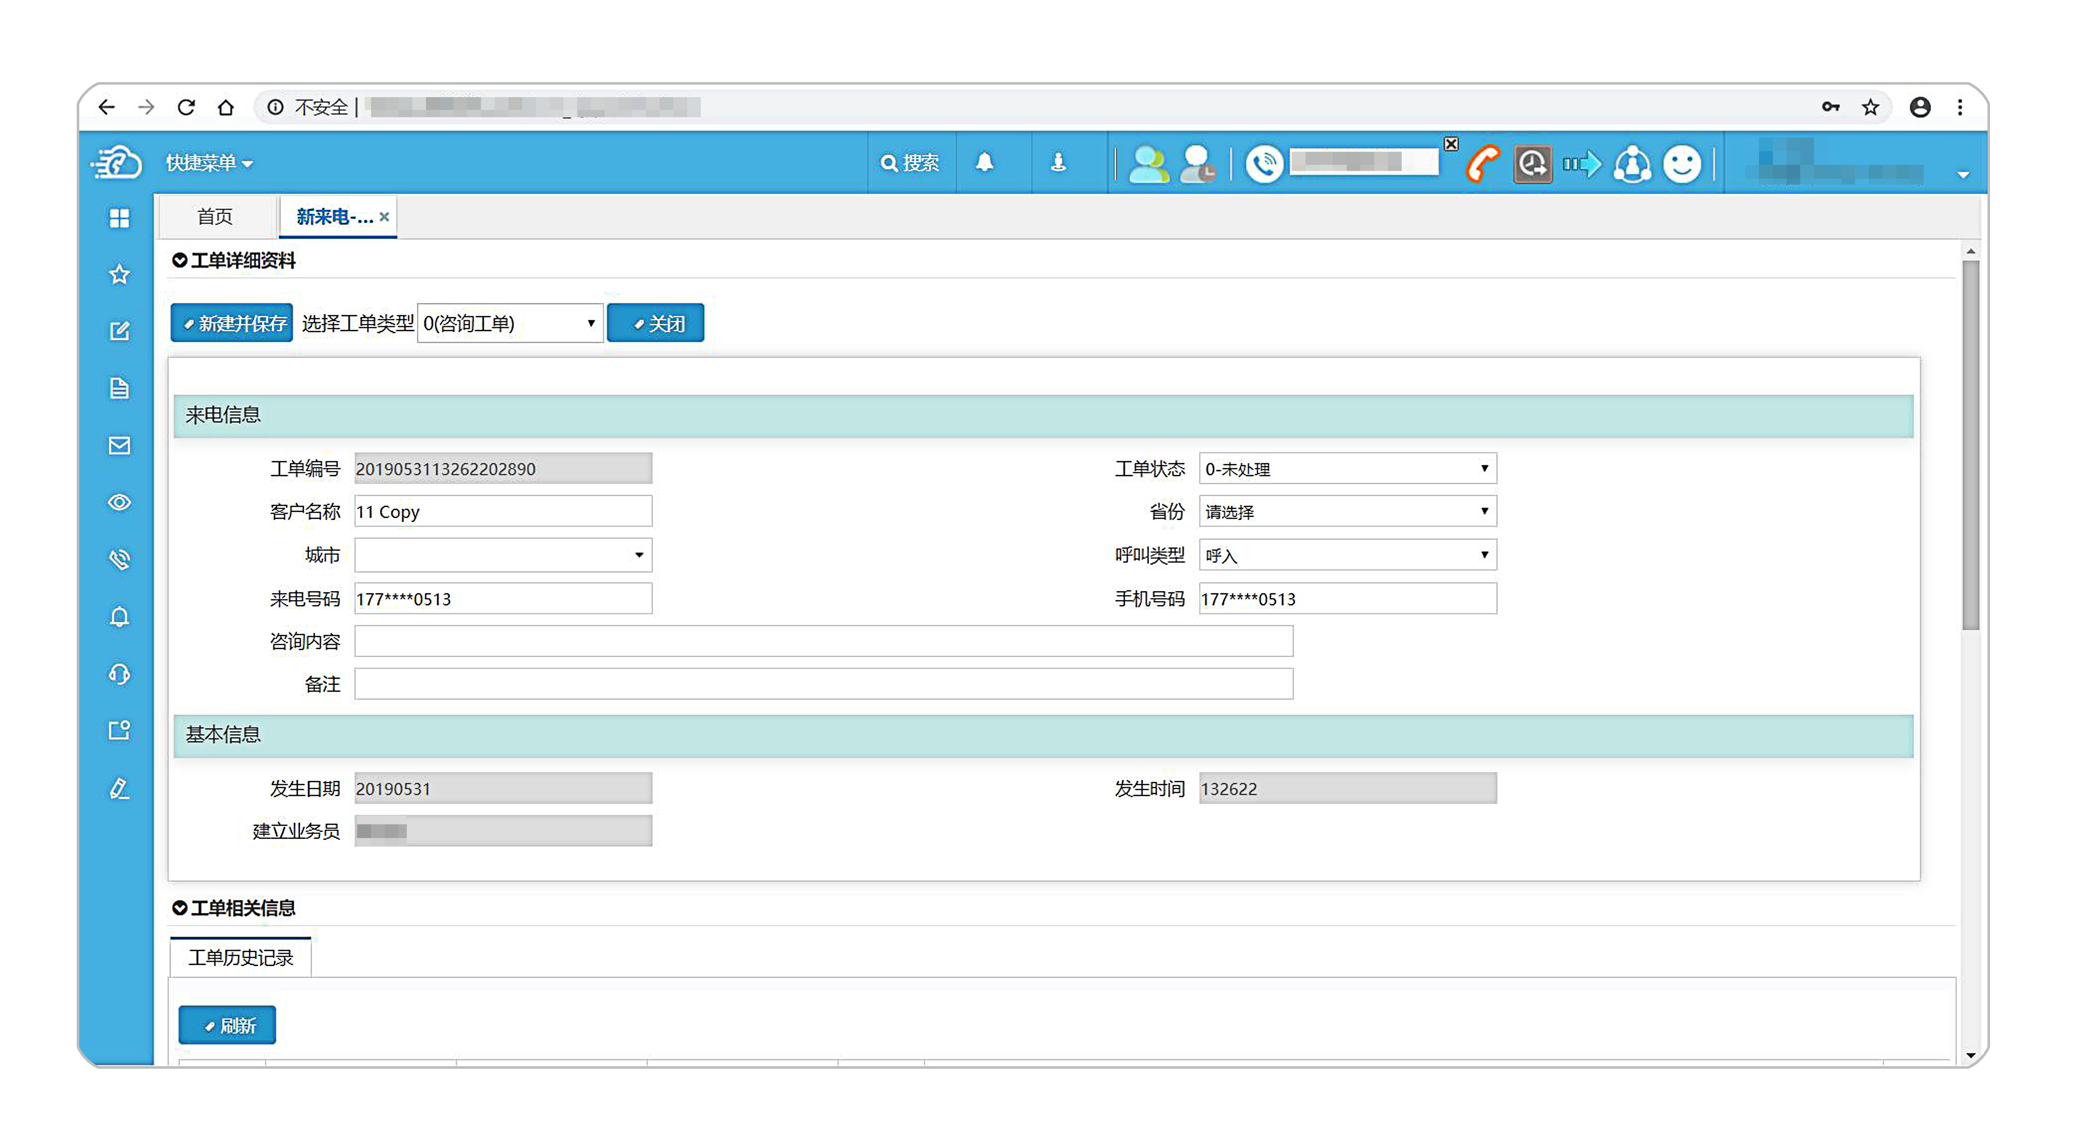Click the 客户名称 input field
The height and width of the screenshot is (1132, 2076).
click(x=503, y=511)
